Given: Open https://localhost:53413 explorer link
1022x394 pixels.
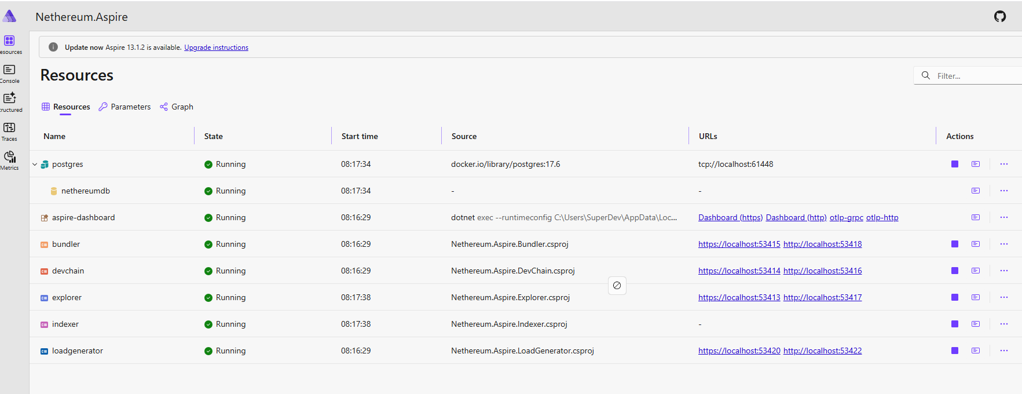Looking at the screenshot, I should point(739,297).
